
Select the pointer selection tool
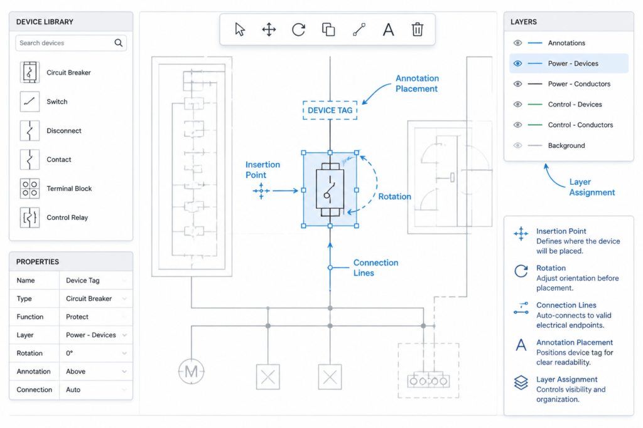click(x=240, y=29)
